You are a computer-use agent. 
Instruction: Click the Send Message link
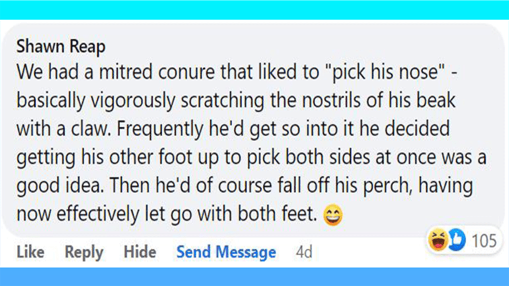(226, 252)
